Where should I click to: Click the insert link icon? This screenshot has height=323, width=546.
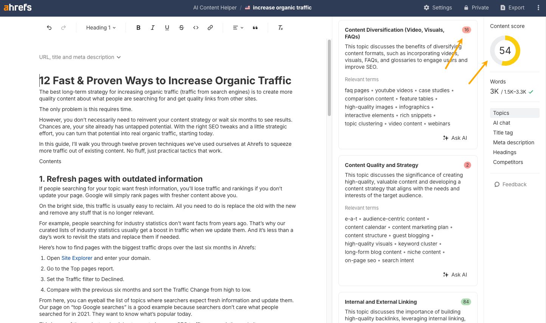210,27
